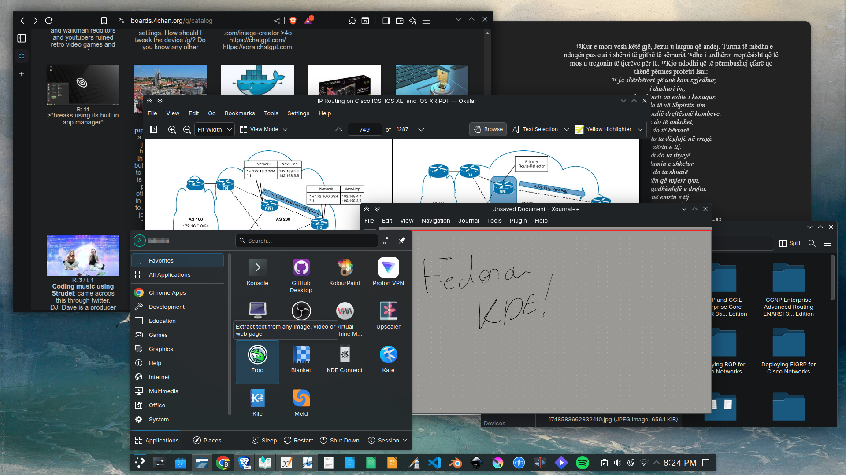Open the Development category

click(178, 307)
